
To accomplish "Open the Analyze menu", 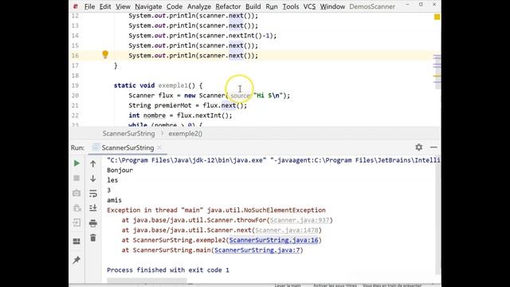I will click(x=199, y=6).
